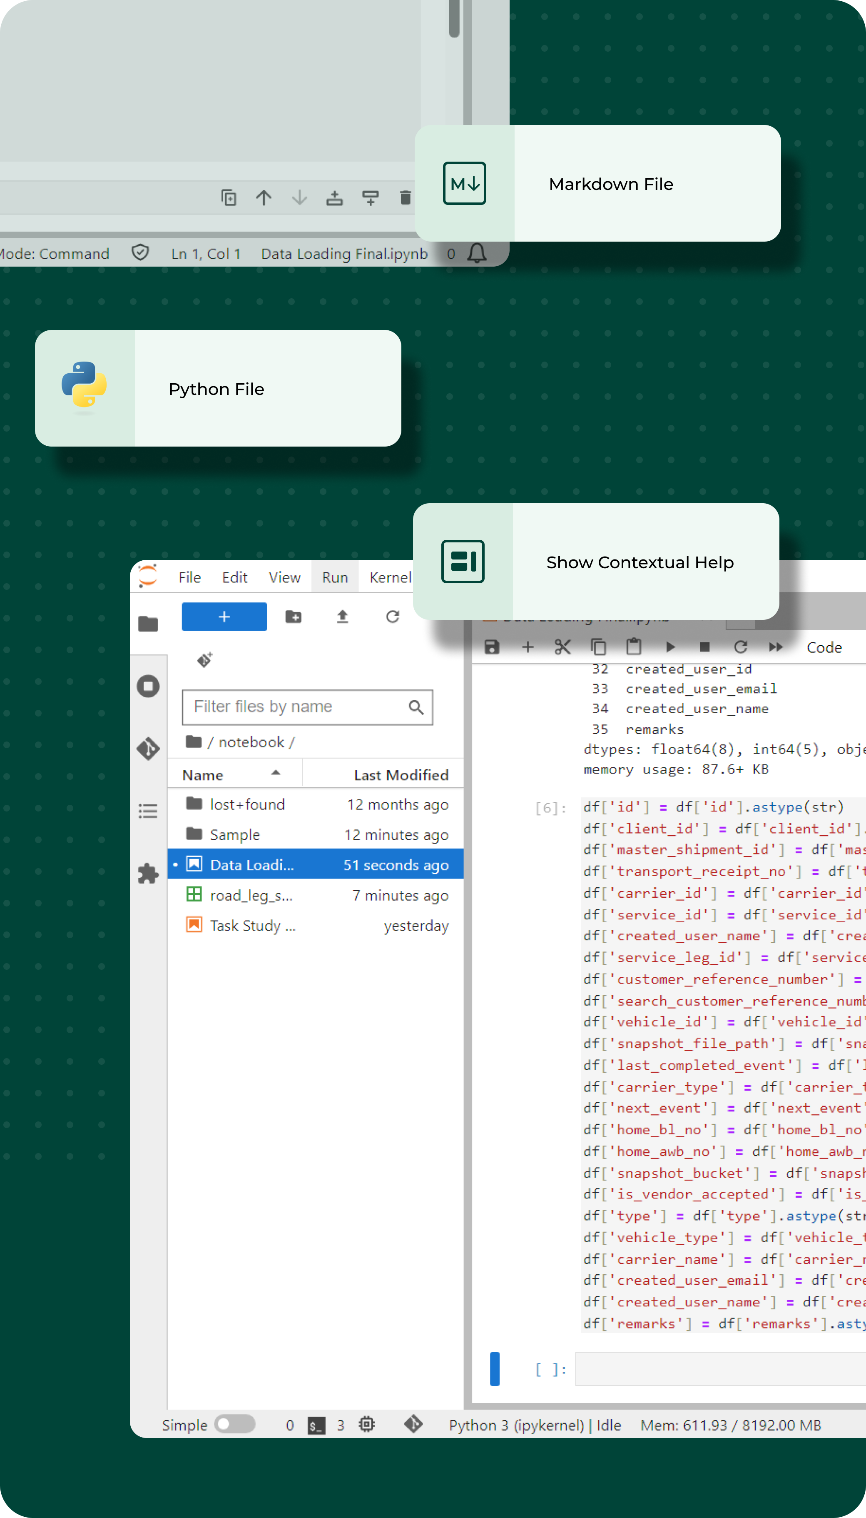Viewport: 866px width, 1518px height.
Task: Click the df['id'] code line in cell 6
Action: point(713,807)
